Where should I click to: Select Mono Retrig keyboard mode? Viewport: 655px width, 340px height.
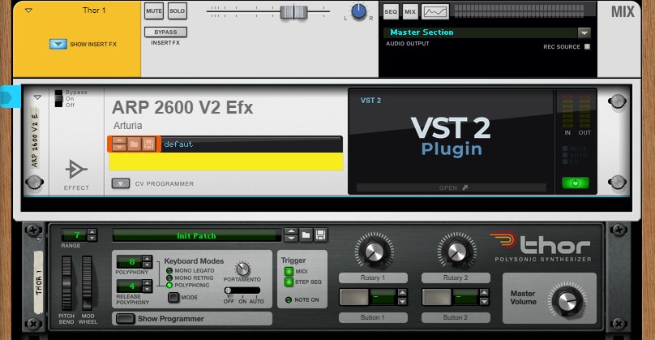click(x=169, y=278)
